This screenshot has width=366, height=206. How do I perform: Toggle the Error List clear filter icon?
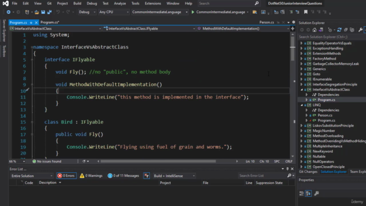tap(146, 176)
